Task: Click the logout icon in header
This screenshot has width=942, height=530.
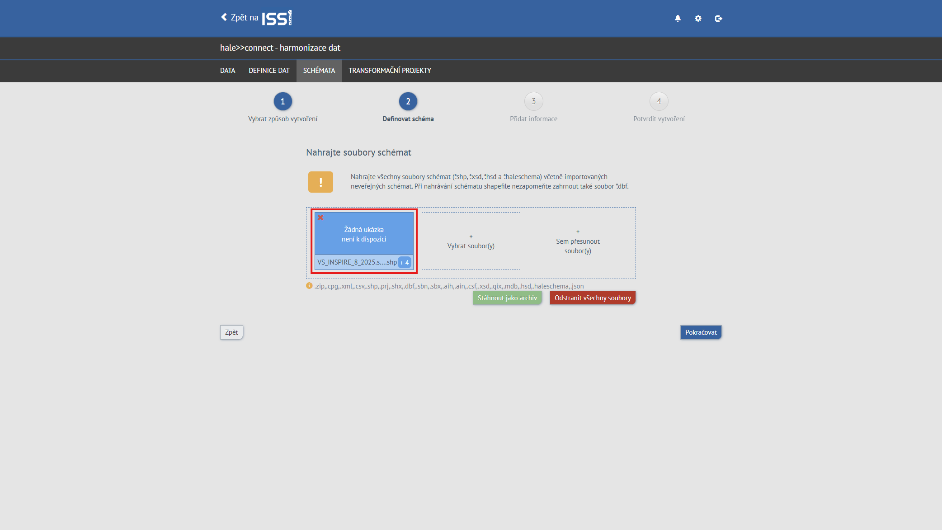Action: pyautogui.click(x=718, y=19)
